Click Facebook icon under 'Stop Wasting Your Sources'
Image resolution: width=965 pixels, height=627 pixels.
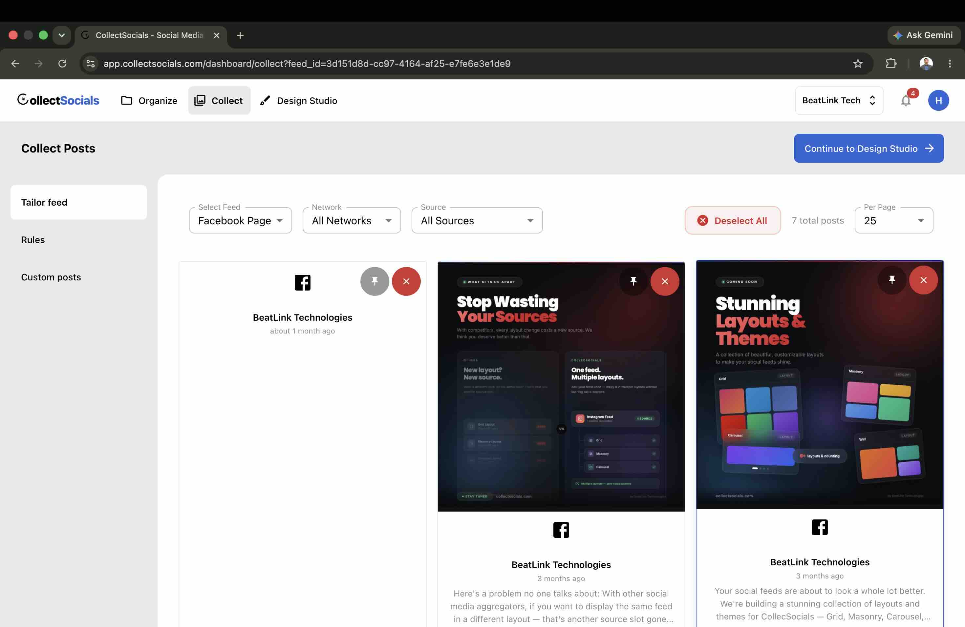pyautogui.click(x=561, y=530)
